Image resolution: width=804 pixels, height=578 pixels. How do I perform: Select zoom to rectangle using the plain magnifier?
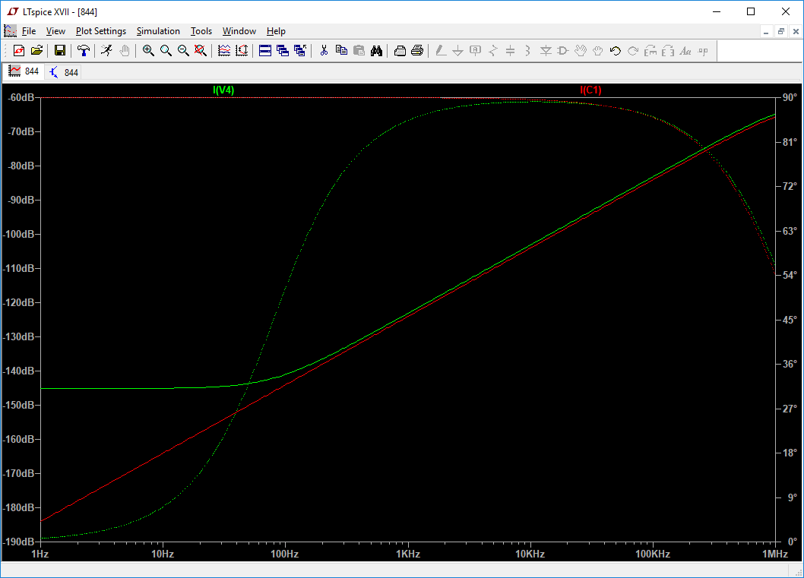point(166,51)
